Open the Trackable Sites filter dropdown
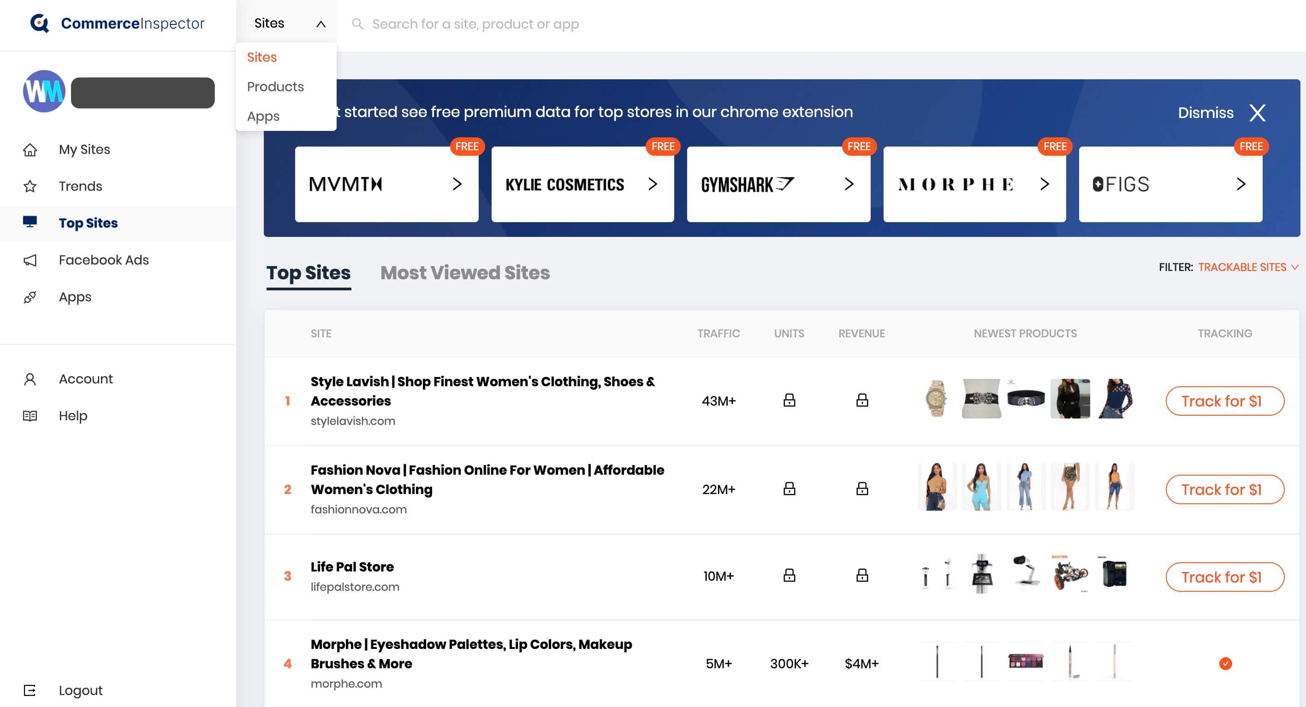 coord(1248,267)
